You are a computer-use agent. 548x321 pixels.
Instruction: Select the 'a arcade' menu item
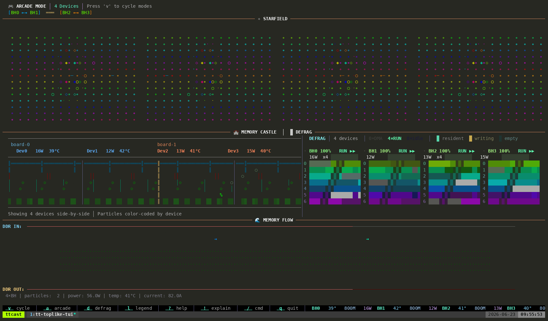(x=57, y=308)
